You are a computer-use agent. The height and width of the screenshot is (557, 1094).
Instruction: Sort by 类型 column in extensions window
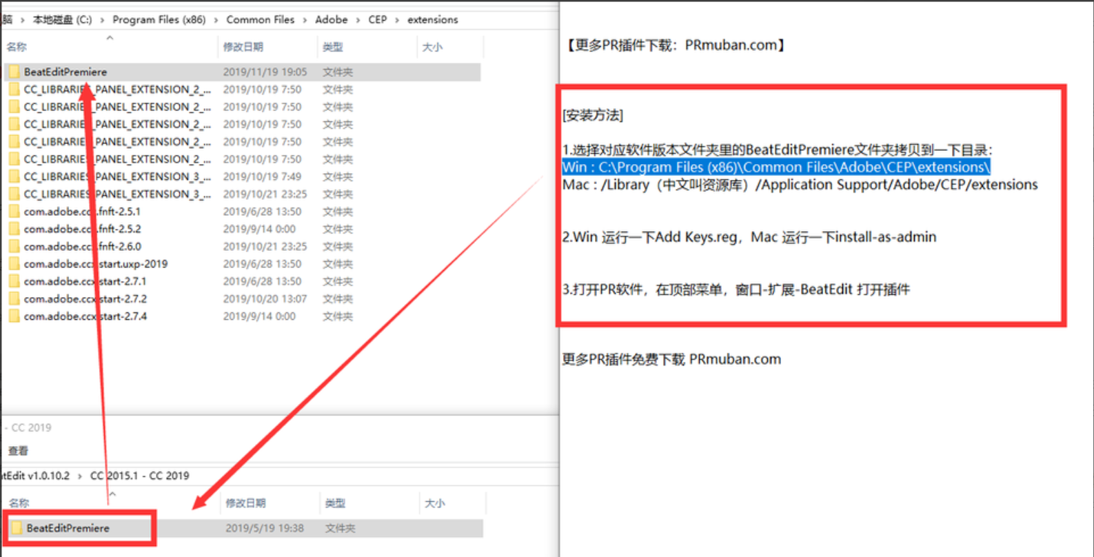pyautogui.click(x=333, y=47)
